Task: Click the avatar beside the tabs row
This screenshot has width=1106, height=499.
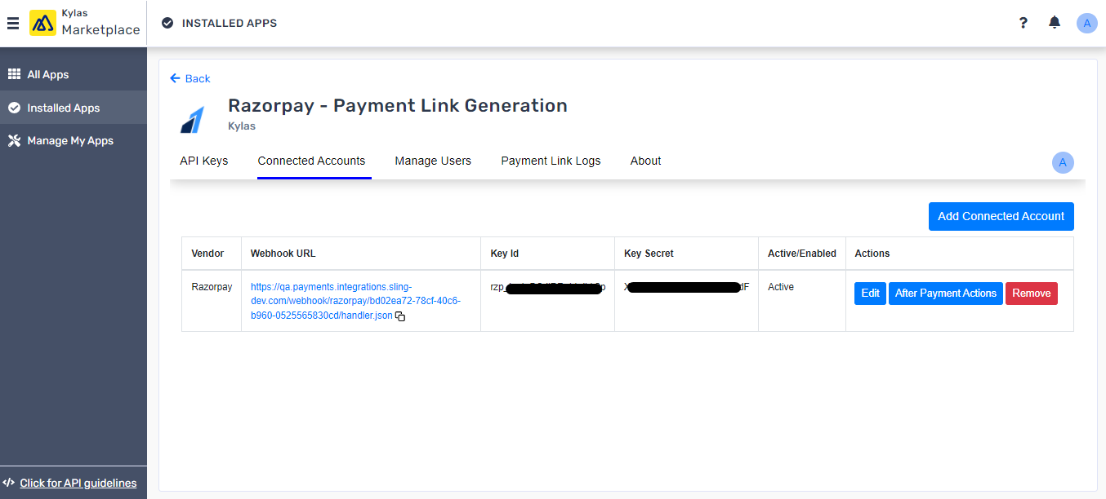Action: coord(1063,162)
